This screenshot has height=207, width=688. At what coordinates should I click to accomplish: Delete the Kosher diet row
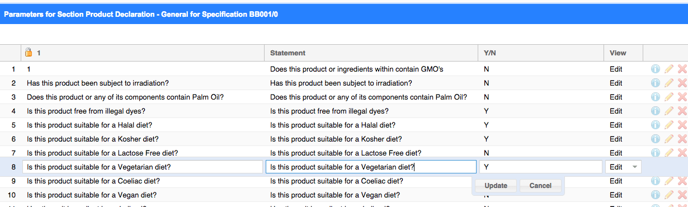pos(682,139)
